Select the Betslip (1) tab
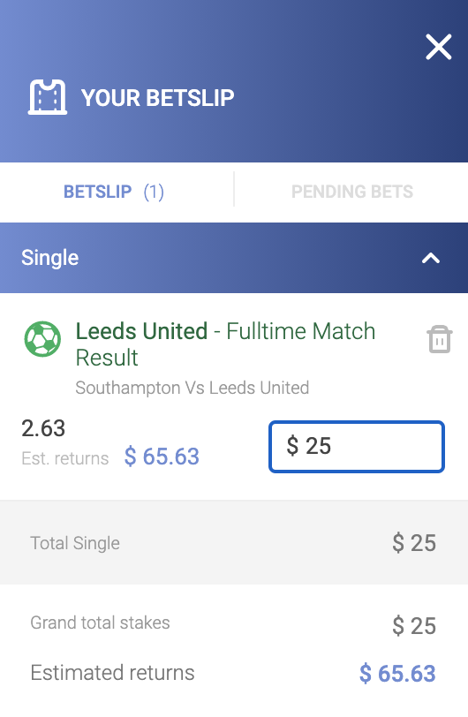Screen dimensions: 468x717 [x=113, y=192]
